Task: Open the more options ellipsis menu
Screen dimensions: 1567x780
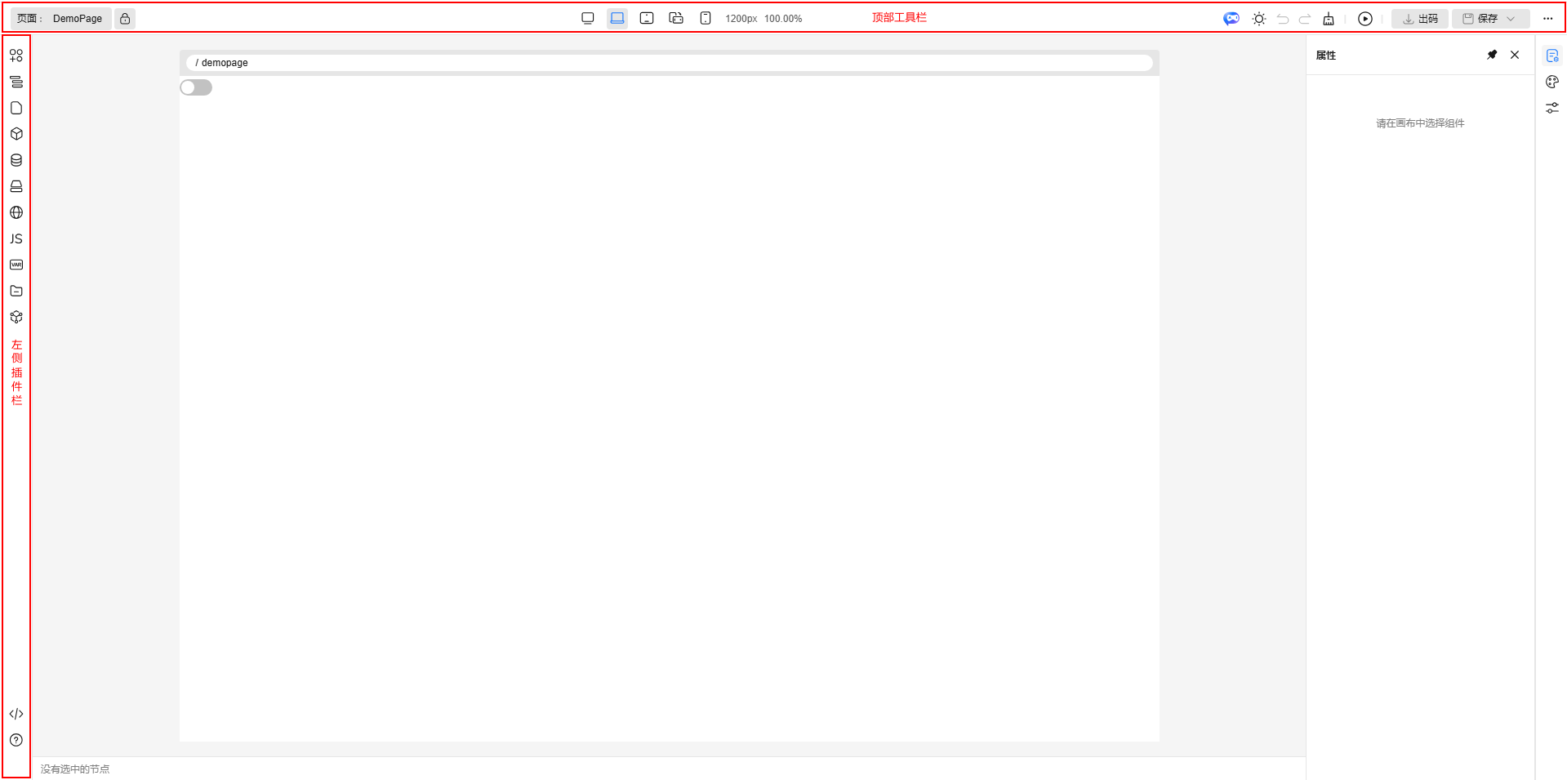Action: point(1548,19)
